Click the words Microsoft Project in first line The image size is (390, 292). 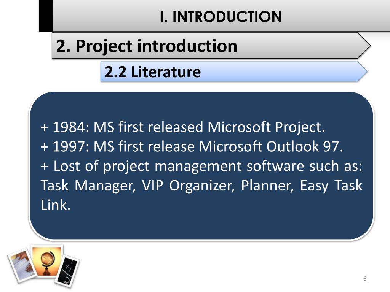(266, 127)
